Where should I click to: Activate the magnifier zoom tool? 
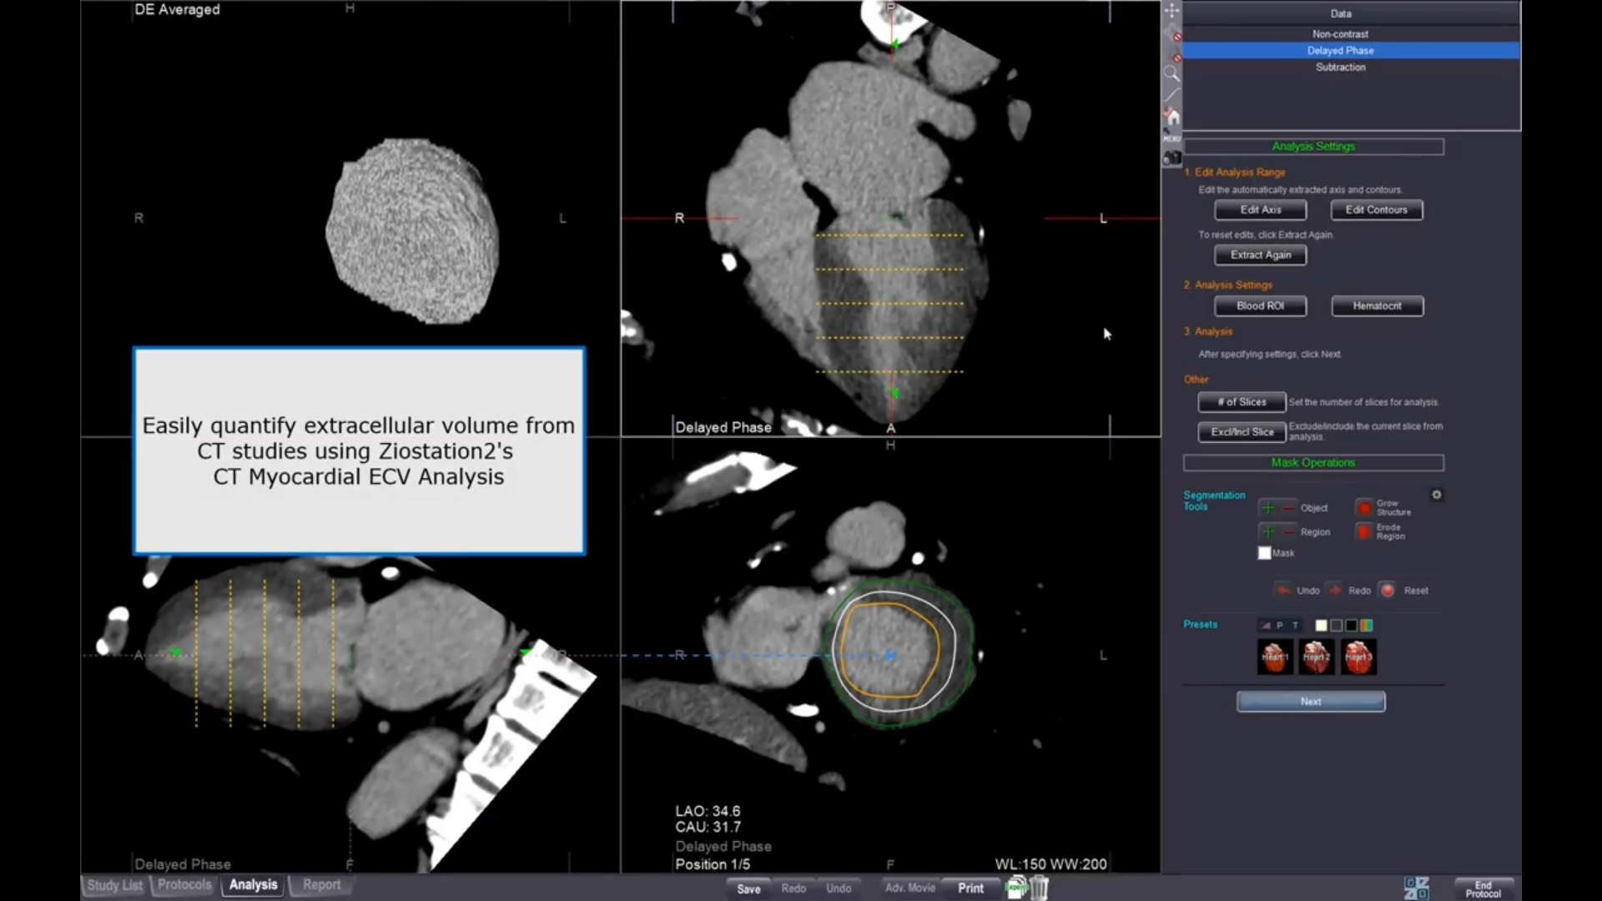1172,73
